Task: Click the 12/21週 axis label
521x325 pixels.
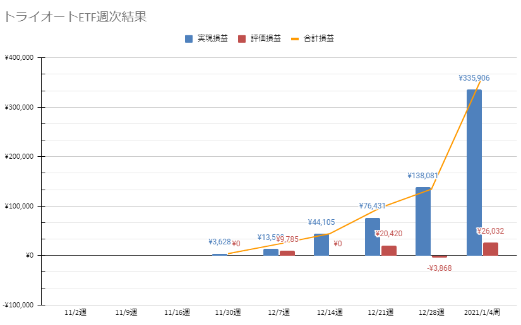Action: [380, 312]
